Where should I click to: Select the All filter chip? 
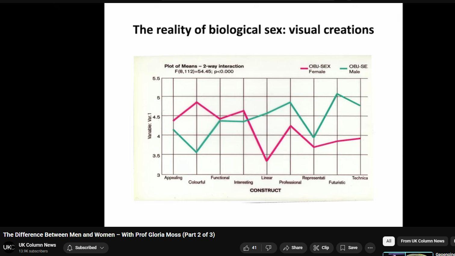[389, 241]
